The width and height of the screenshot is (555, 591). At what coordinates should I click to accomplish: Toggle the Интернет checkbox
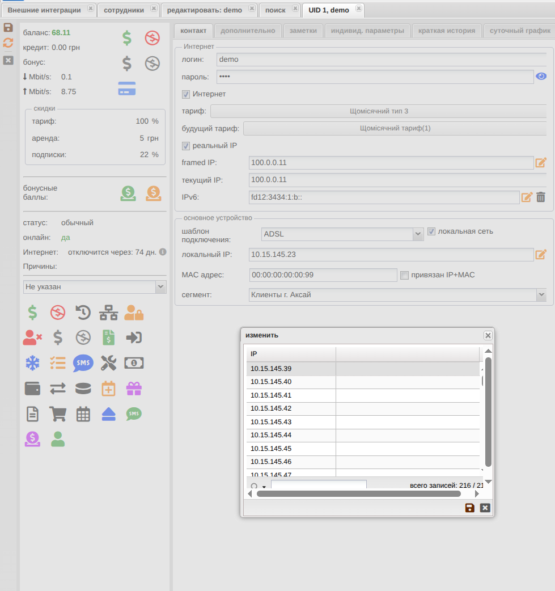[186, 94]
